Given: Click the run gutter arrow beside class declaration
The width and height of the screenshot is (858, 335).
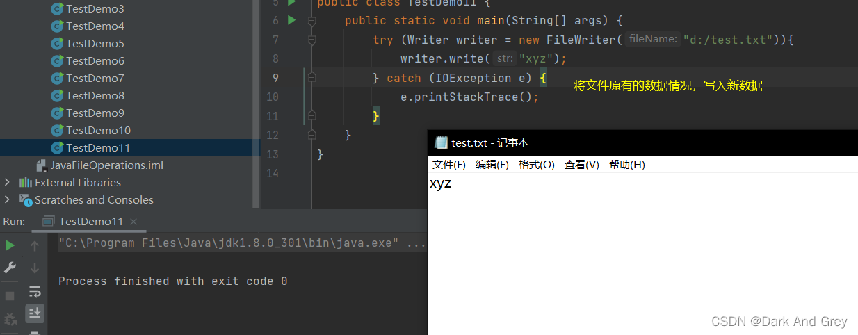Looking at the screenshot, I should tap(292, 2).
